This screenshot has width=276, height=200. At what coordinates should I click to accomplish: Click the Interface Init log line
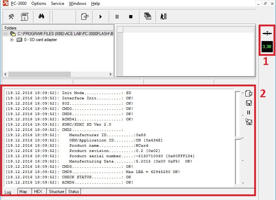click(x=69, y=98)
